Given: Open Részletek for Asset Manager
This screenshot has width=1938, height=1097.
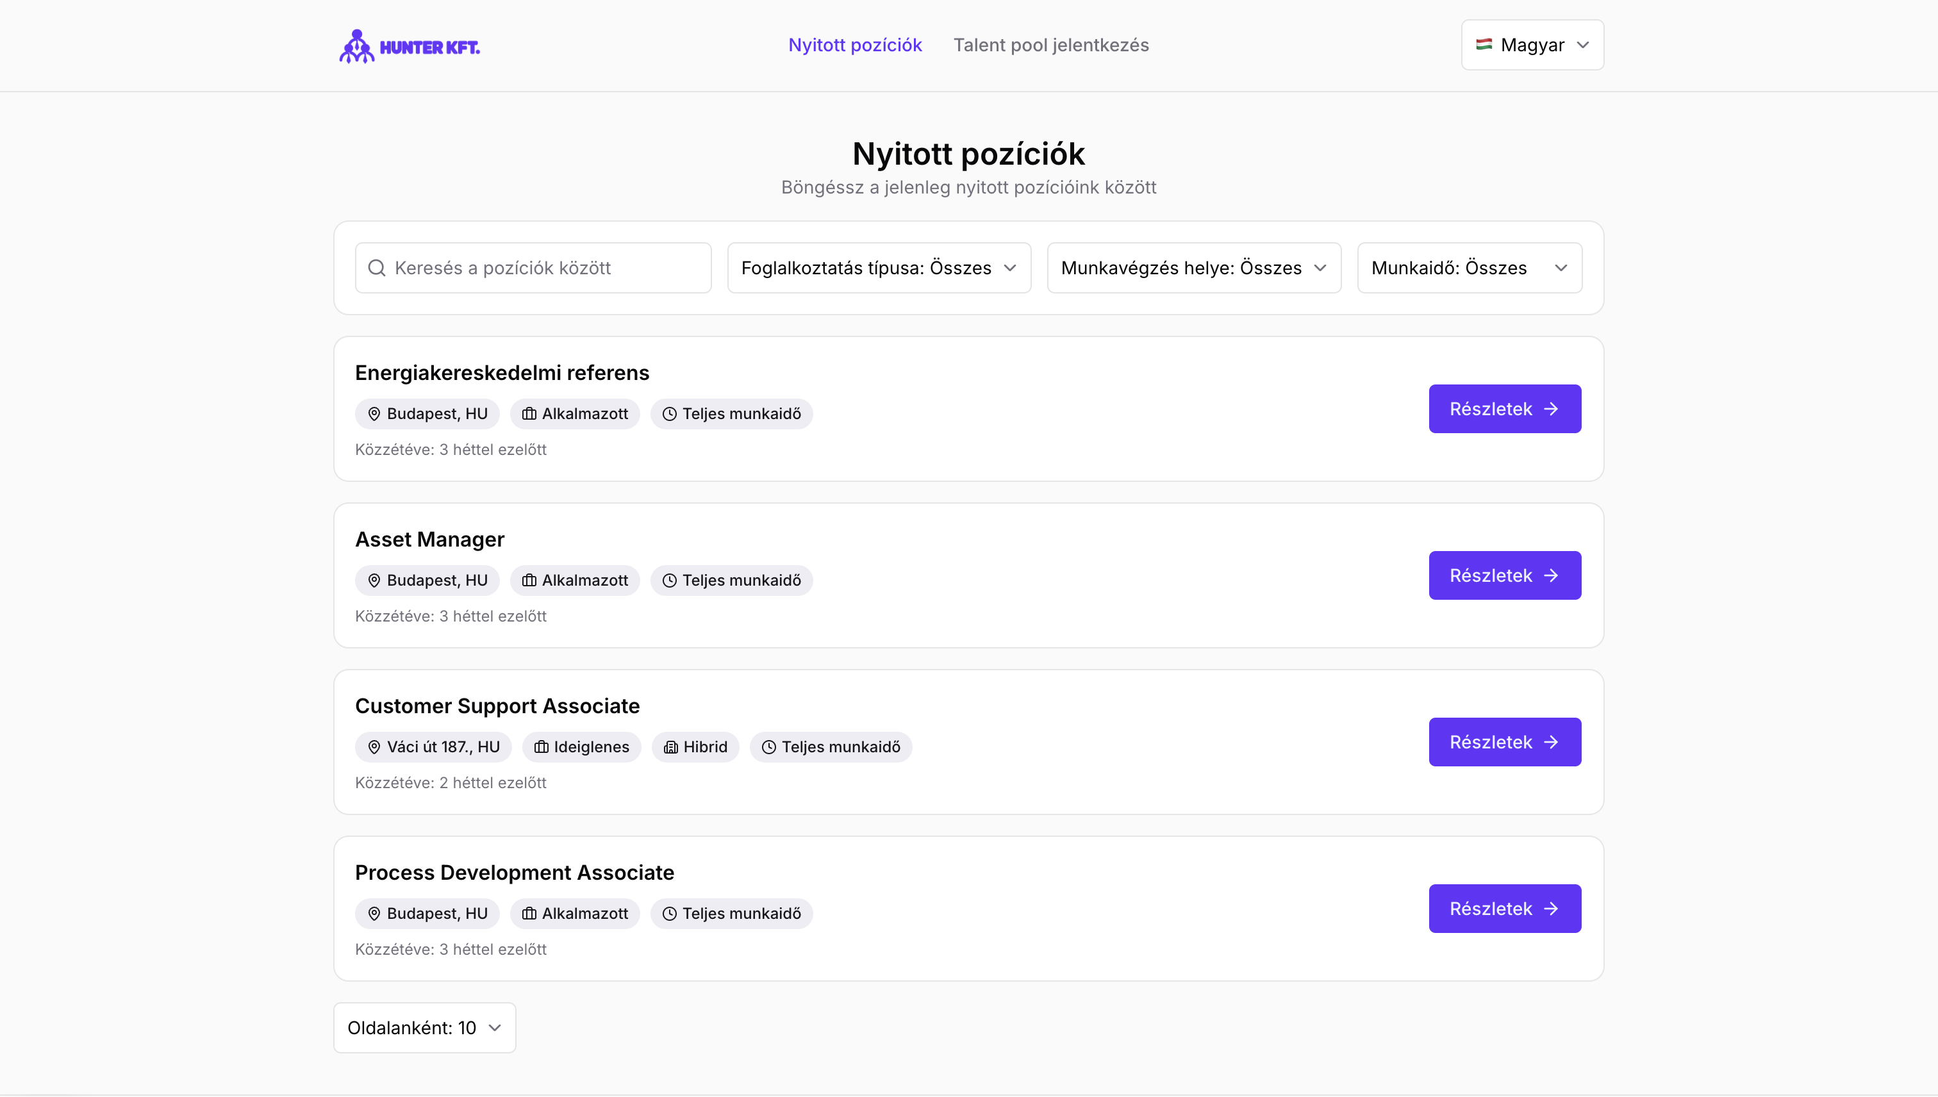Looking at the screenshot, I should (1505, 575).
